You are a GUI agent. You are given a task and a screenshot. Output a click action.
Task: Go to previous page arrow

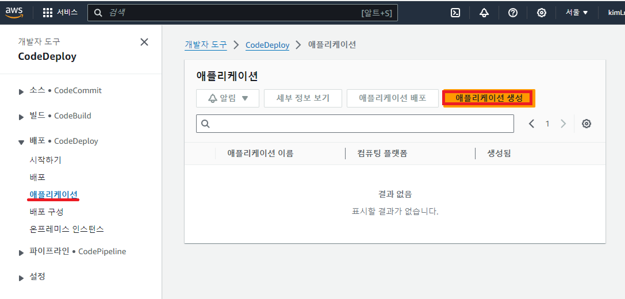[531, 124]
